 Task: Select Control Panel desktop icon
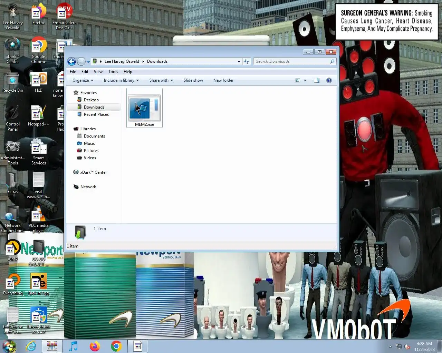pyautogui.click(x=13, y=119)
